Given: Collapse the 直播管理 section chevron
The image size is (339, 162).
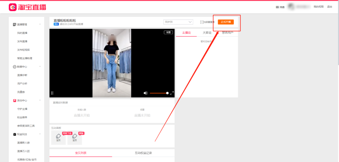Looking at the screenshot, I should coord(40,24).
